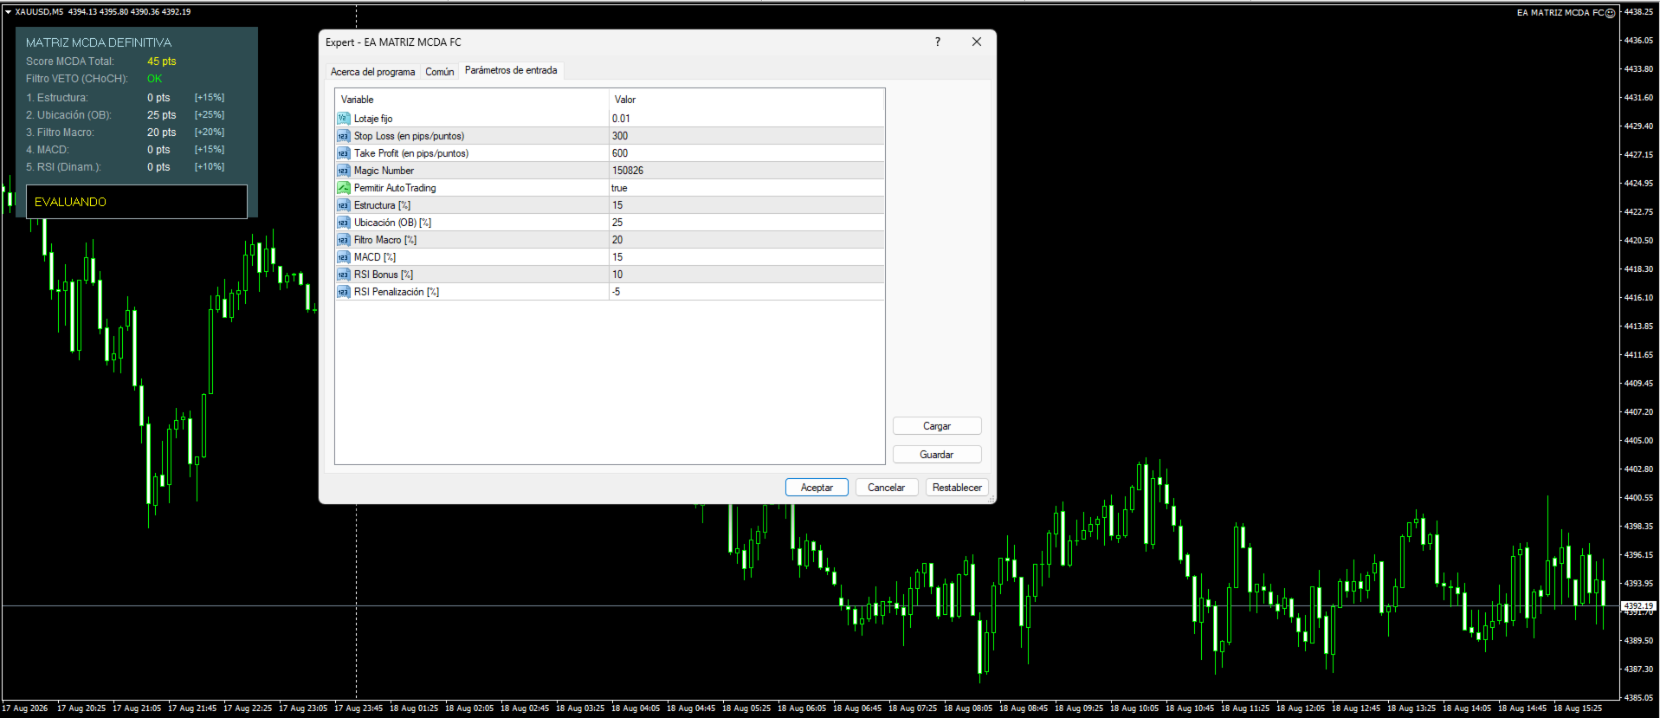Click the 18 Aug 10:05 time axis label
The height and width of the screenshot is (718, 1660).
coord(1134,708)
